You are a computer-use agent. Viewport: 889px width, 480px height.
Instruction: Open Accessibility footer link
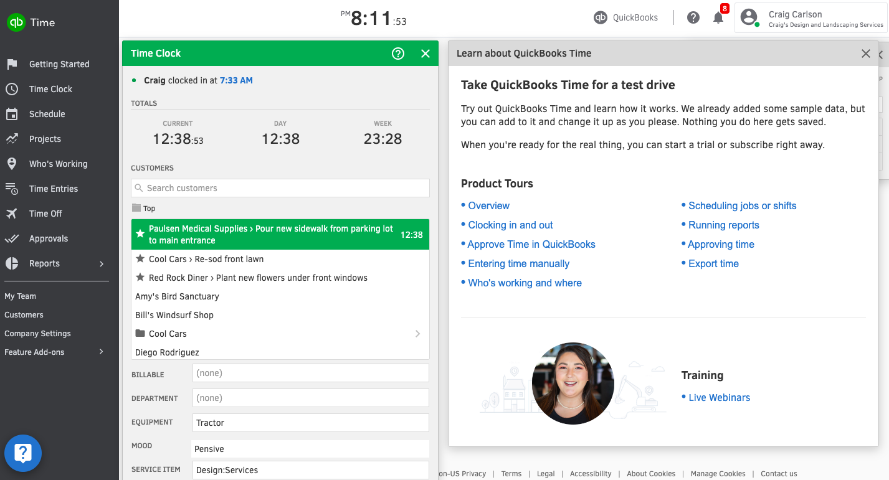click(x=591, y=474)
